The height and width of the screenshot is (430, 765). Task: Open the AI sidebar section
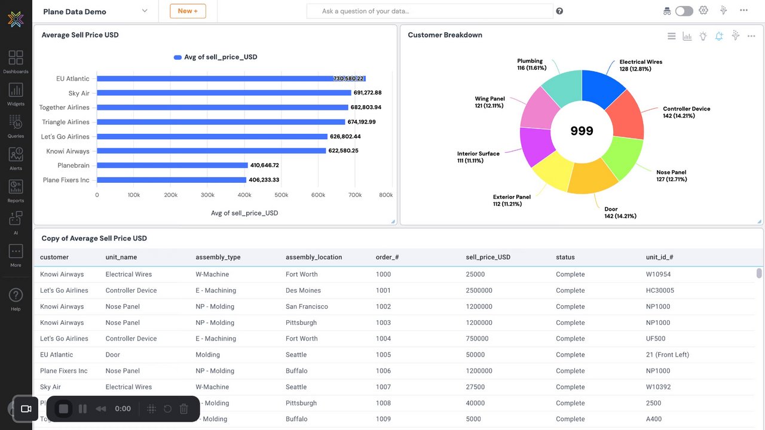[x=16, y=223]
